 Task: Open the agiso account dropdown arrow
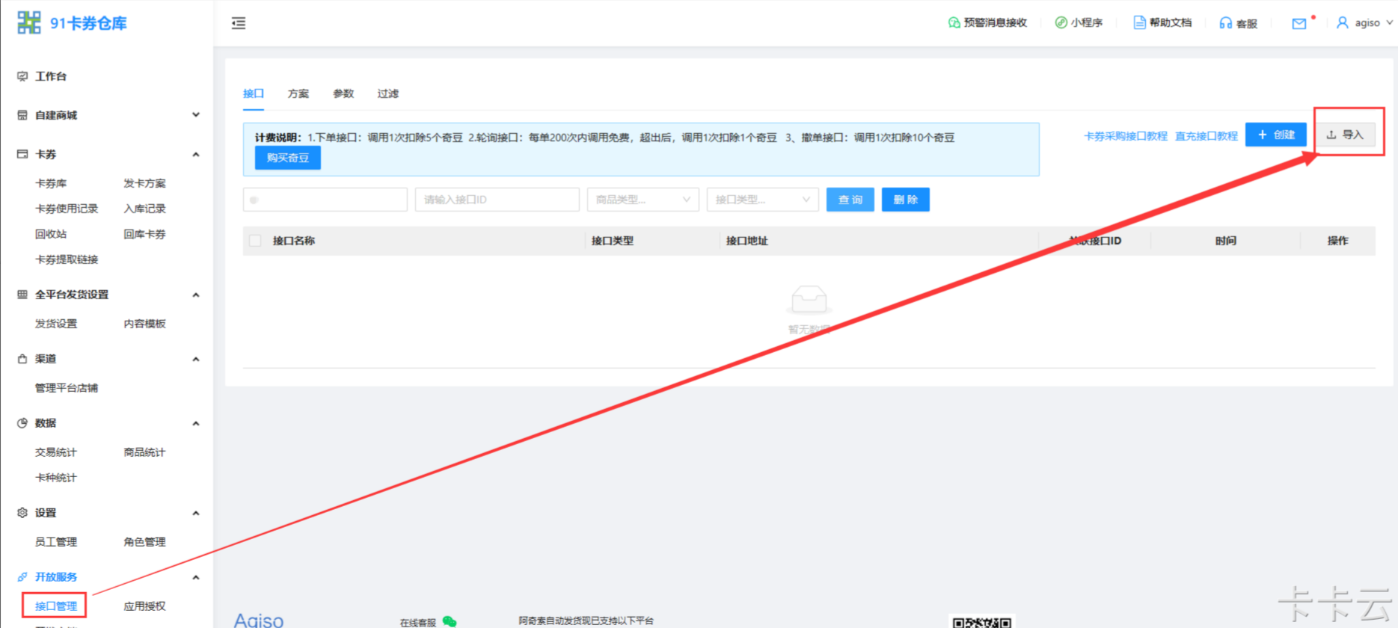click(x=1390, y=22)
